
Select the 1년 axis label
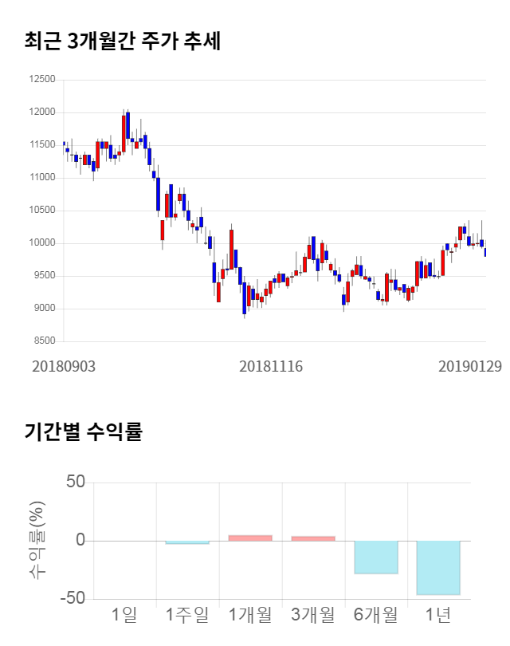pyautogui.click(x=438, y=614)
